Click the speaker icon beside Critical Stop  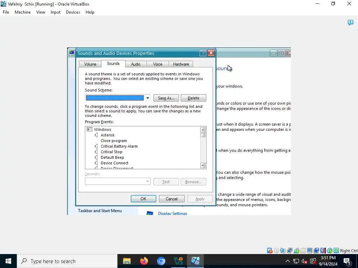click(x=96, y=152)
